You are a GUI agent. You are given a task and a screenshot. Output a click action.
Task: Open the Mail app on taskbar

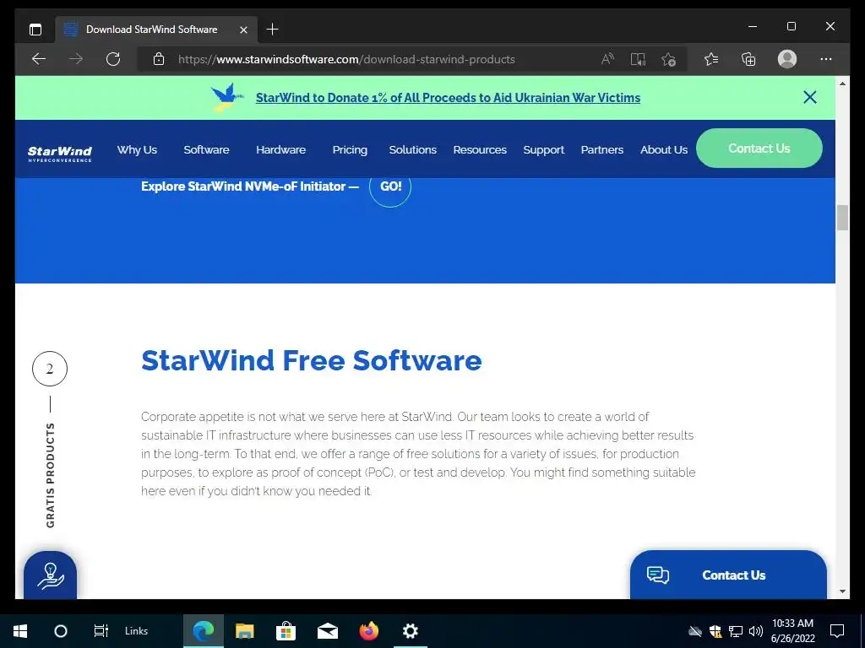click(x=327, y=631)
